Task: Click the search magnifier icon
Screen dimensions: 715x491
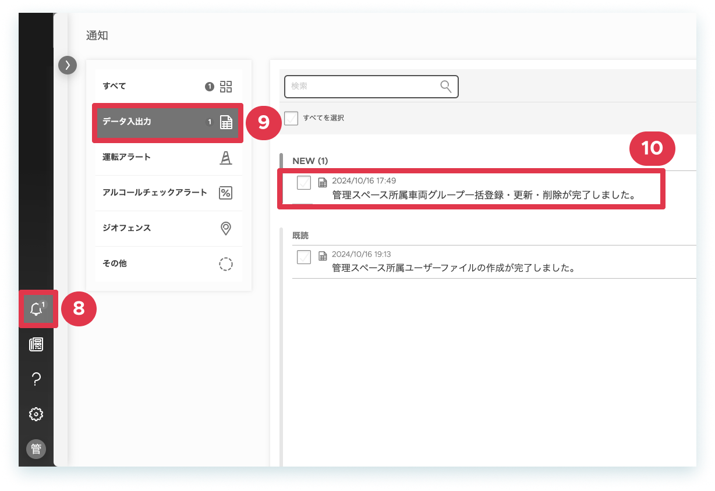Action: (x=446, y=87)
